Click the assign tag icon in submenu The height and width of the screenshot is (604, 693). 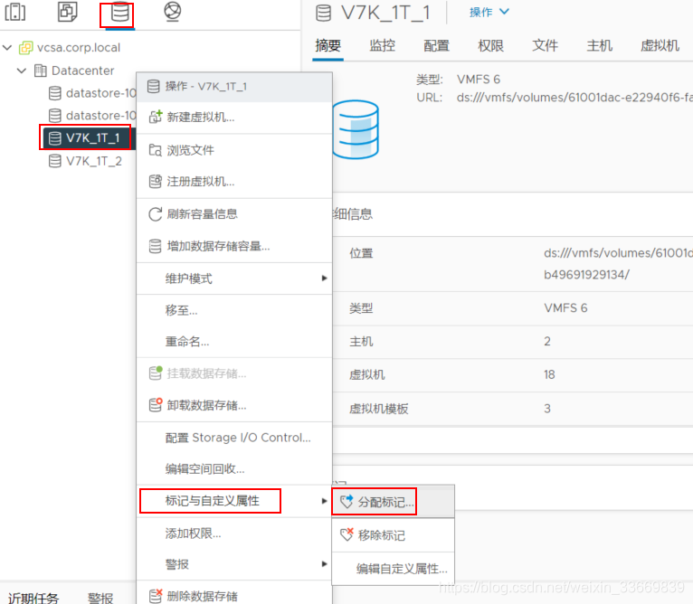pos(346,502)
